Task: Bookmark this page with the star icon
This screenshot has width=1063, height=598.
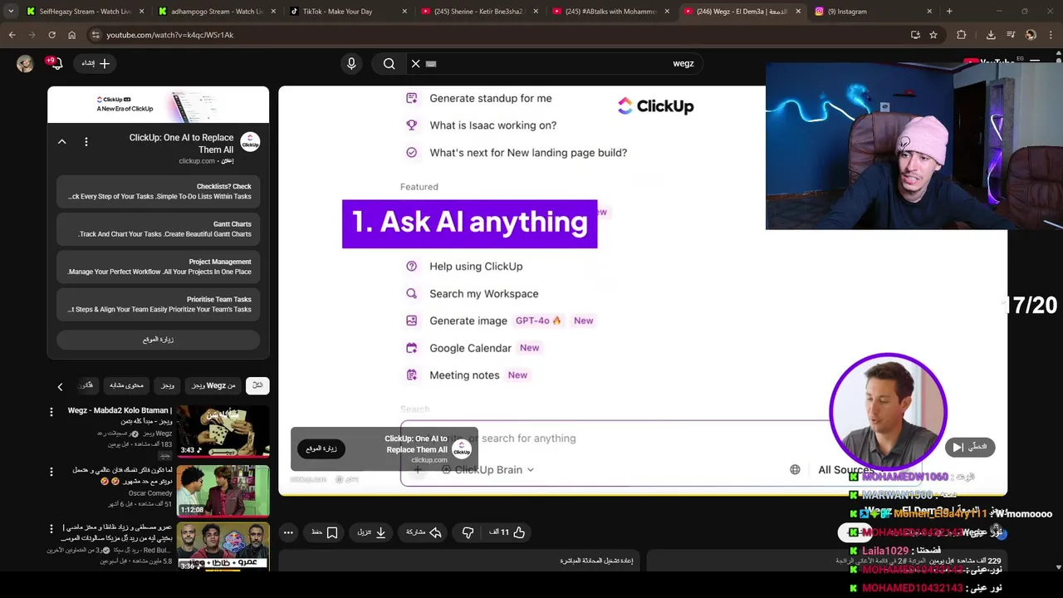Action: (x=933, y=35)
